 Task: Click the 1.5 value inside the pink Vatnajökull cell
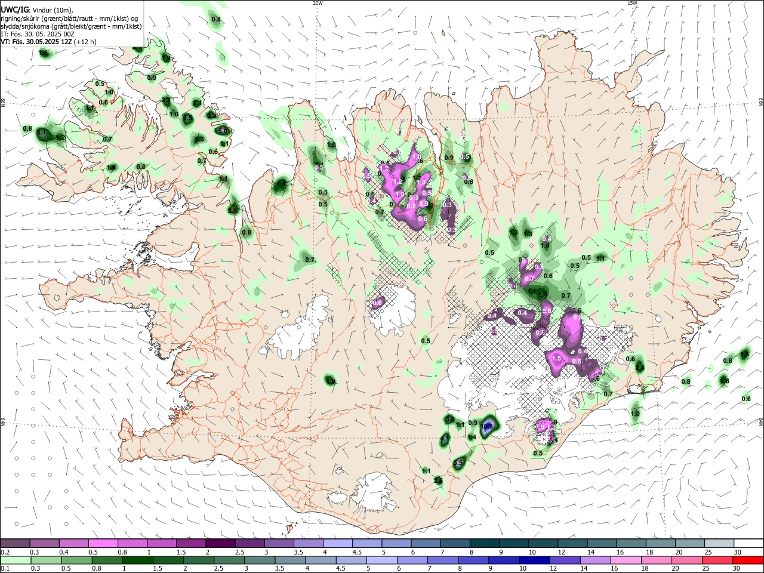(x=557, y=358)
